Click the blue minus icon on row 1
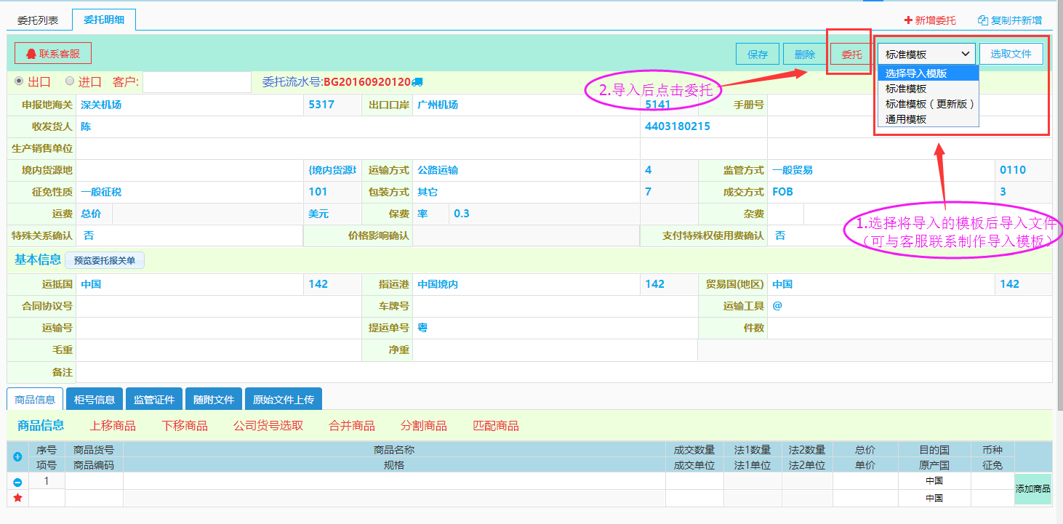Viewport: 1063px width, 524px height. pos(17,482)
